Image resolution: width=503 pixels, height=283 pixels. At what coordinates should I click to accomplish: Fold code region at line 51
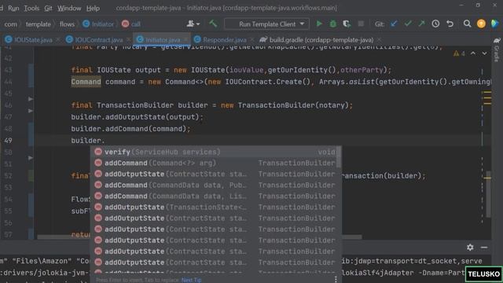pyautogui.click(x=30, y=158)
